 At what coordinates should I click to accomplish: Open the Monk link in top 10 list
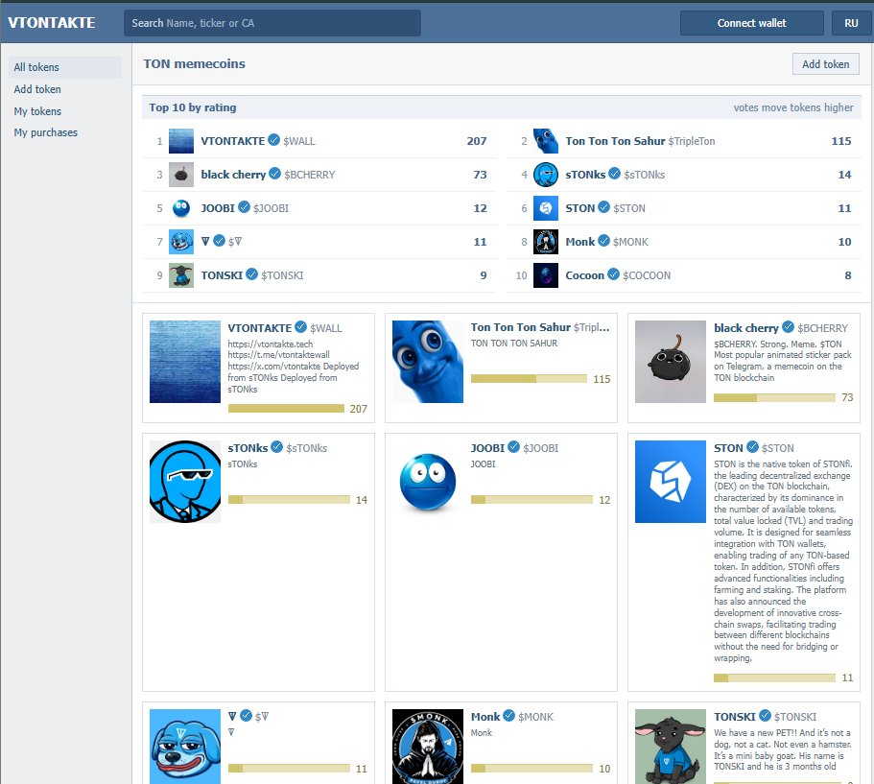pyautogui.click(x=579, y=242)
